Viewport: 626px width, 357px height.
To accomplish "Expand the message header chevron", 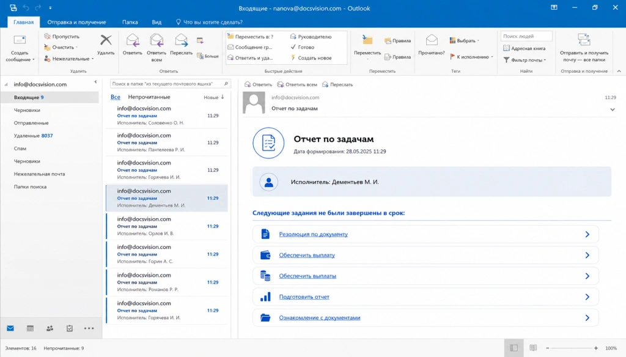I will [613, 109].
